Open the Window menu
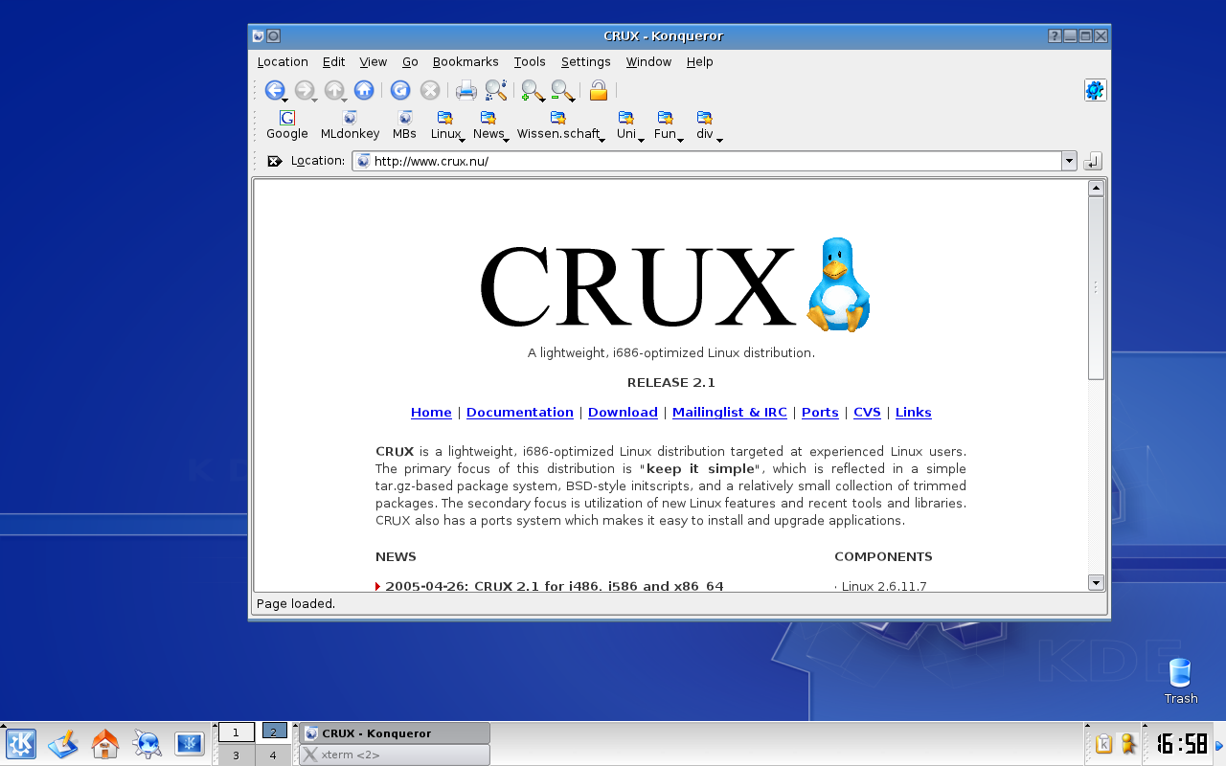 (648, 61)
